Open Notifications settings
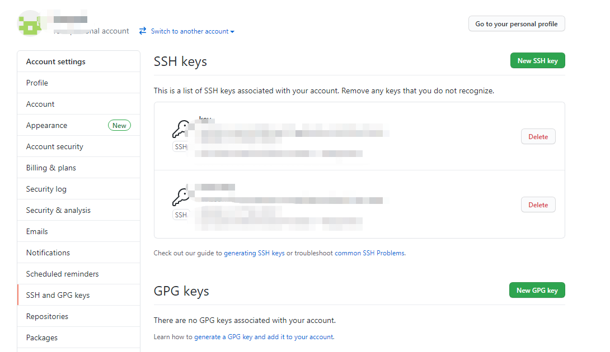The width and height of the screenshot is (610, 352). tap(48, 253)
